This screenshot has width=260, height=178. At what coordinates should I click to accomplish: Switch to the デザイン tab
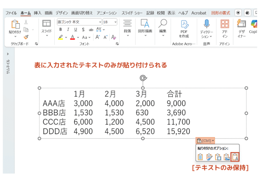[x=62, y=13]
